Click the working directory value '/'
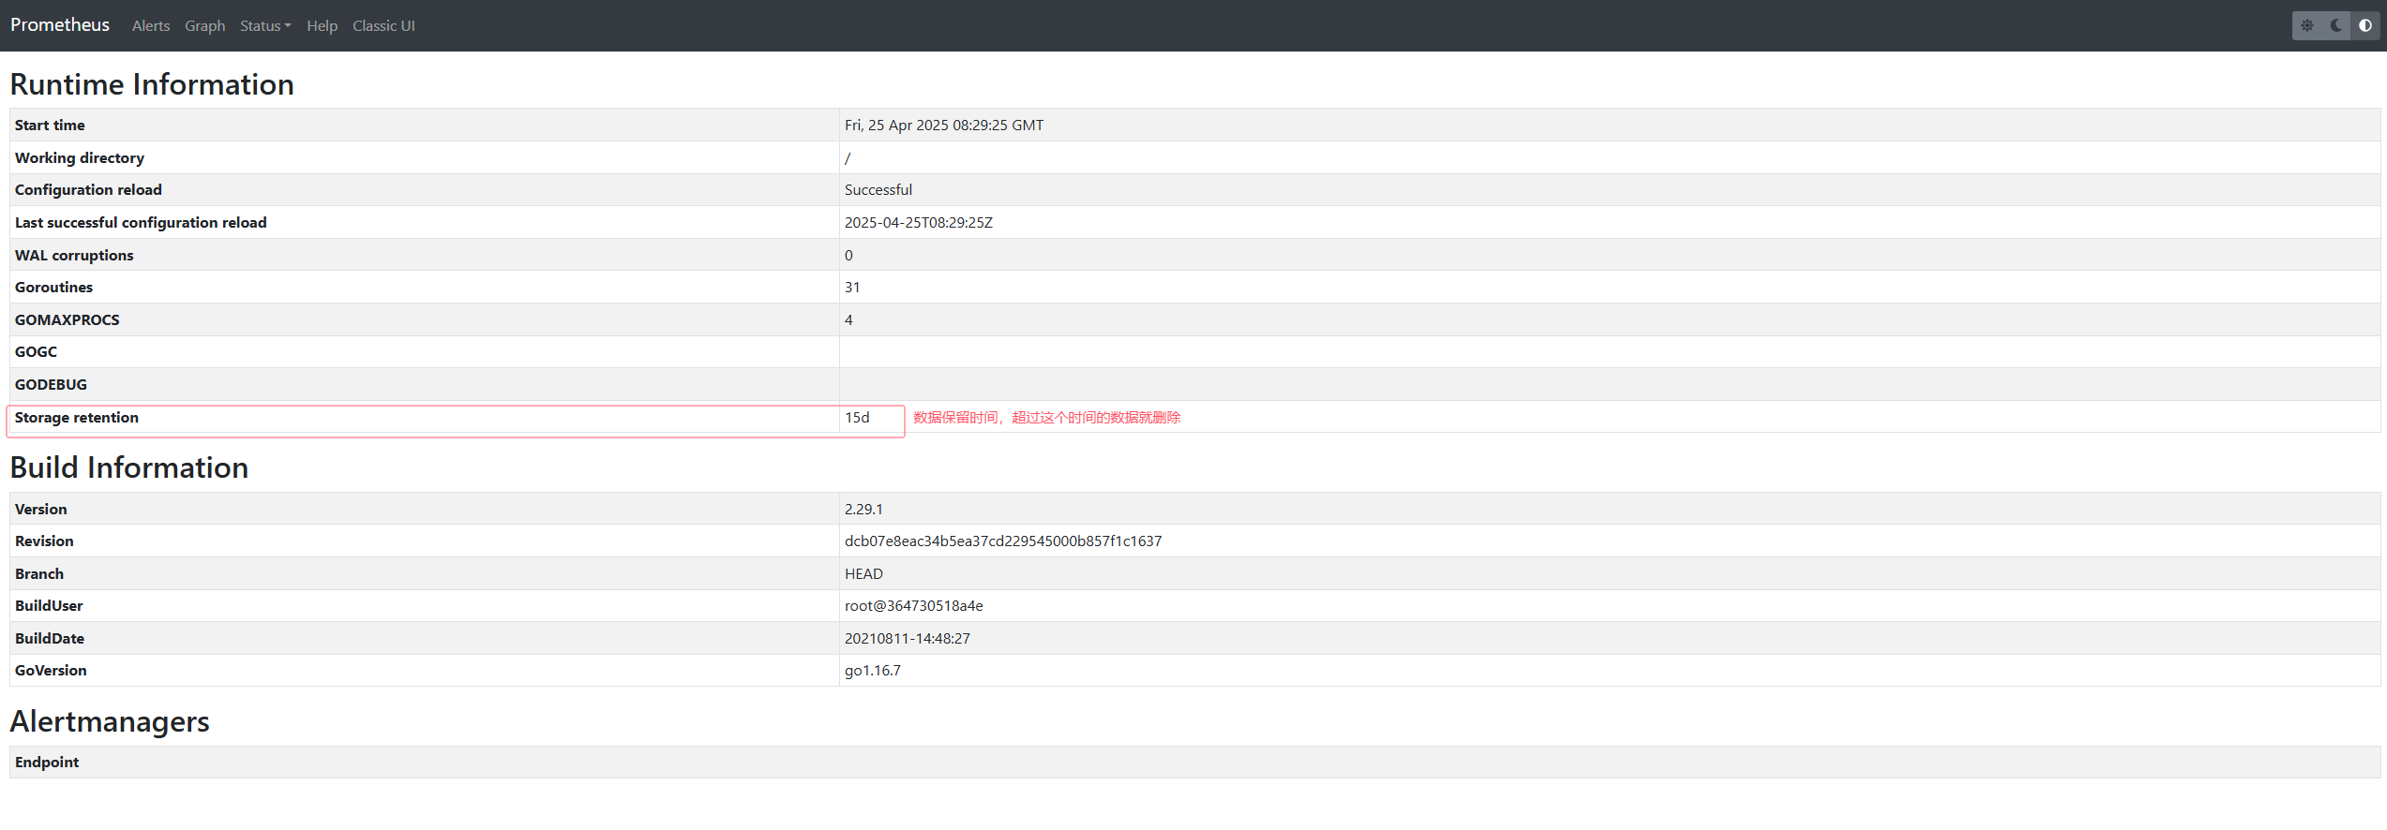This screenshot has height=830, width=2387. [848, 158]
